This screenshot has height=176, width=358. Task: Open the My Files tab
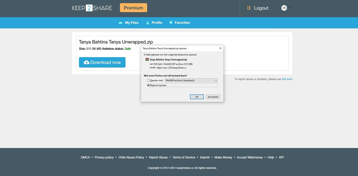point(128,23)
